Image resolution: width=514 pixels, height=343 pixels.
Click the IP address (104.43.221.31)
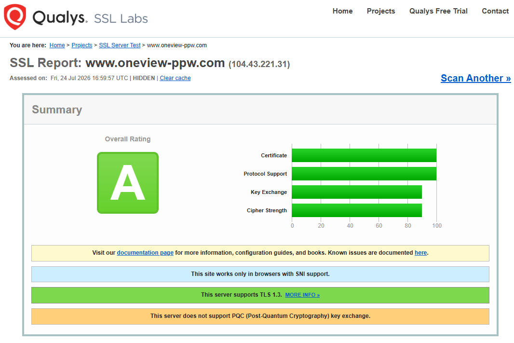tap(259, 64)
